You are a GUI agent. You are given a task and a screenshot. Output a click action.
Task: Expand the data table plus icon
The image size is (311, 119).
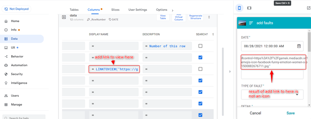pyautogui.click(x=64, y=17)
